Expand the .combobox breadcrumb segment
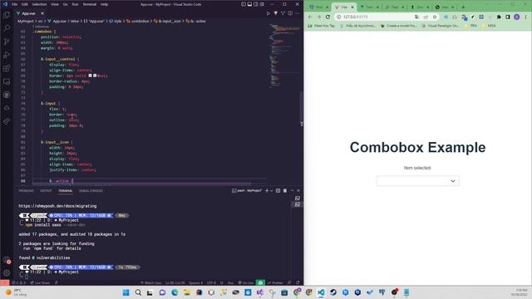 point(138,21)
